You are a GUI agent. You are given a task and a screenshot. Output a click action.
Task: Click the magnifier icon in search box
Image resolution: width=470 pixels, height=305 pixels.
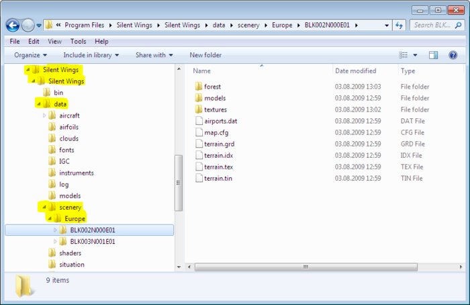(458, 26)
